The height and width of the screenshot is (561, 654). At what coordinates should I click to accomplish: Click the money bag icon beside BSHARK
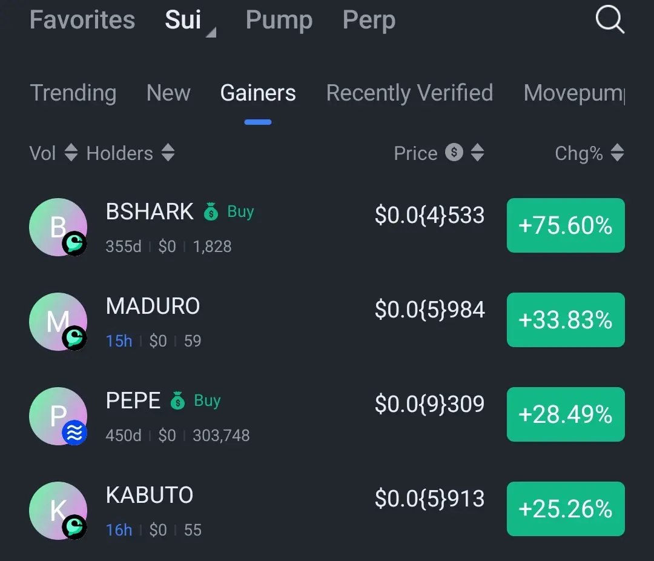tap(211, 211)
